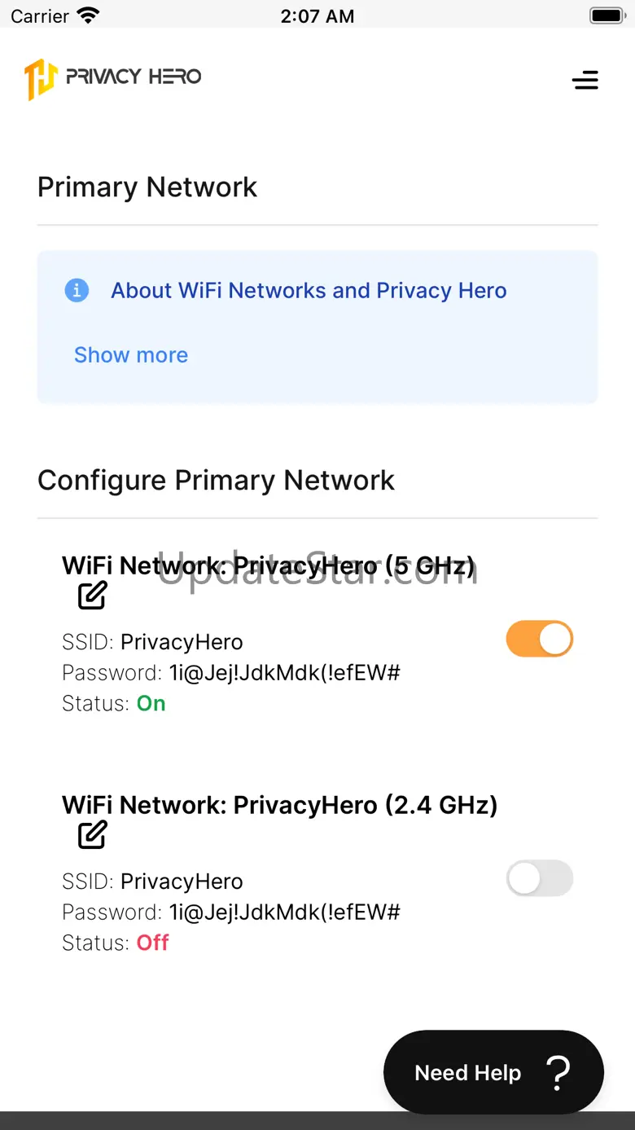Disable the 5 GHz WiFi network switch

pyautogui.click(x=540, y=640)
